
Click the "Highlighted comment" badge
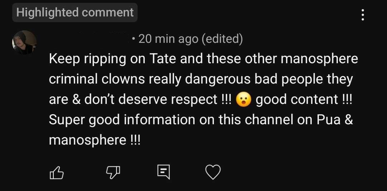click(x=75, y=12)
